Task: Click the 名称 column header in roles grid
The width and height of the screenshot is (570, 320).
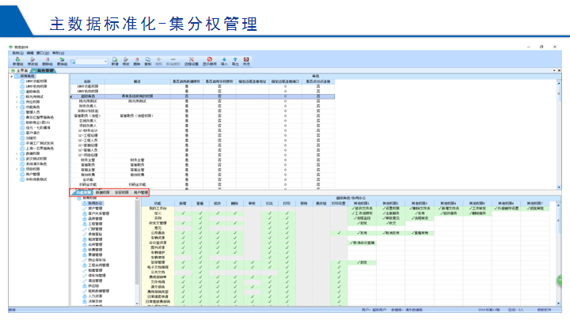Action: click(87, 81)
